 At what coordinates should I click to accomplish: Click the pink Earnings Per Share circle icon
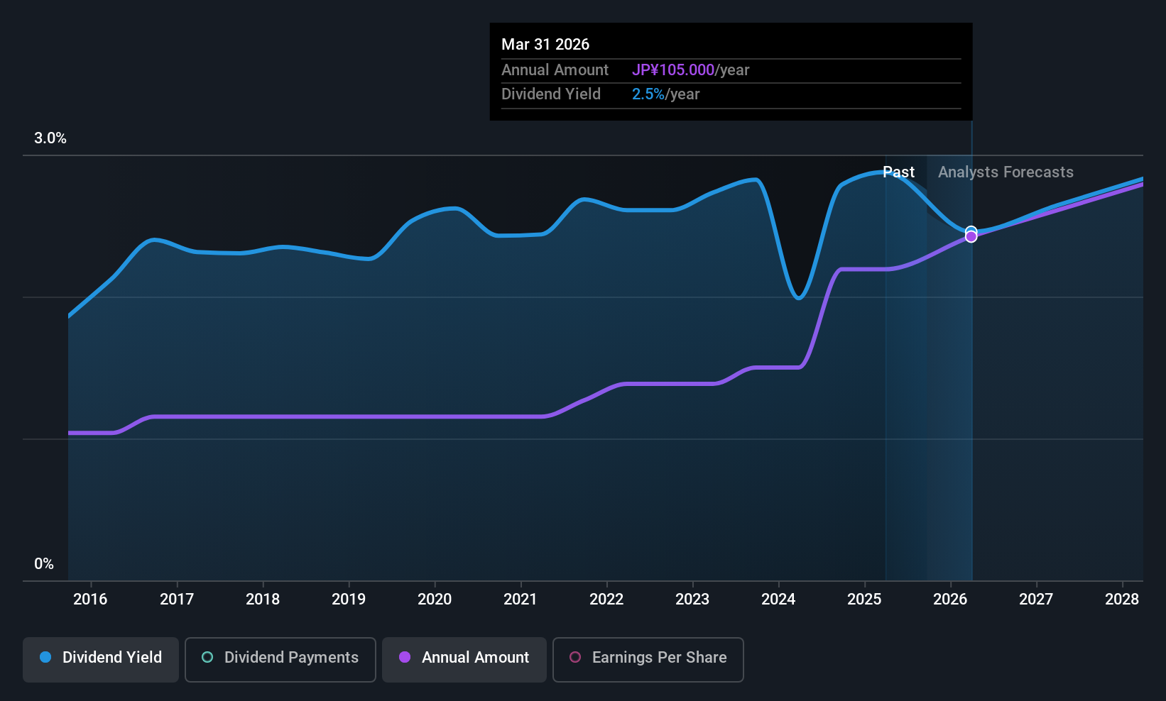(575, 658)
